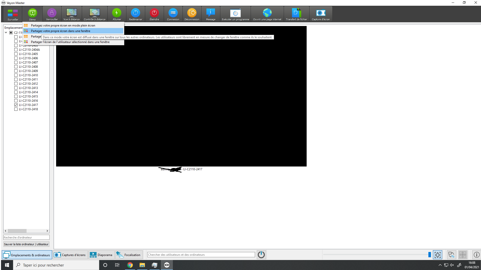The height and width of the screenshot is (270, 481).
Task: Open Transfert de fichier tool
Action: 297,14
